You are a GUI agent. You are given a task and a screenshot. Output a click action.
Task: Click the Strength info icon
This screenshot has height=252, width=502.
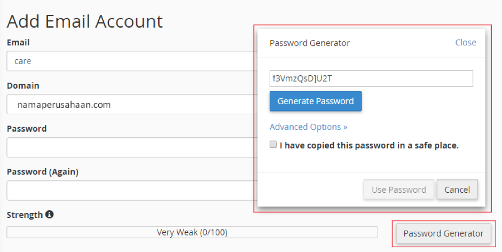(50, 215)
